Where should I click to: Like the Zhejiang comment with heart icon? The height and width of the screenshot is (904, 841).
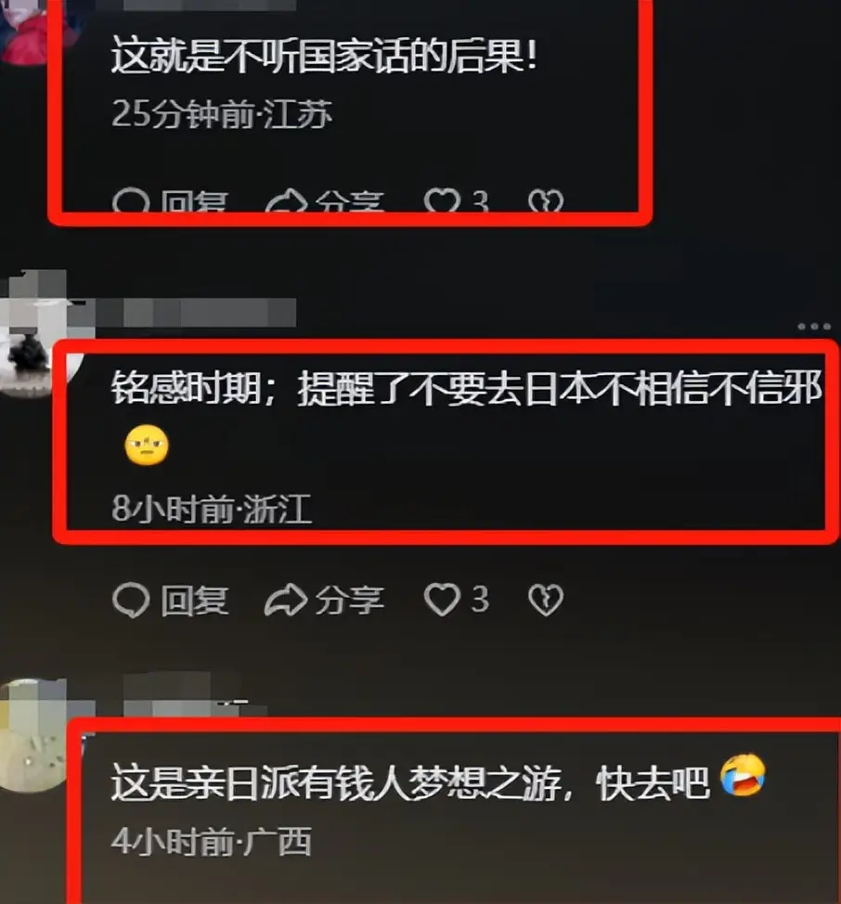(442, 600)
